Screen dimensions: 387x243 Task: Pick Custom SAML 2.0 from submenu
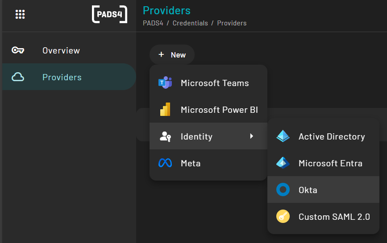323,216
